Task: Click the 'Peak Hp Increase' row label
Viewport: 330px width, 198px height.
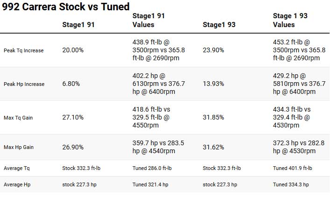Action: pos(24,84)
